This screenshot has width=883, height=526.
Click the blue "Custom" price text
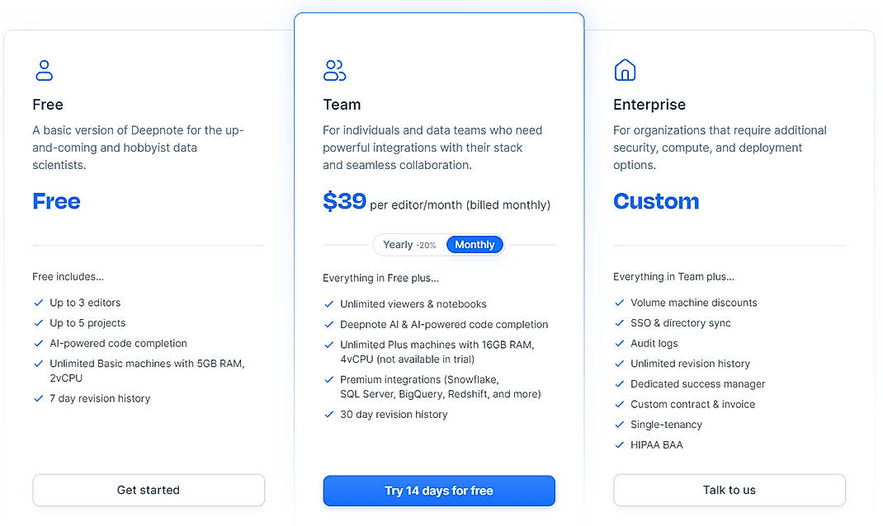(656, 200)
